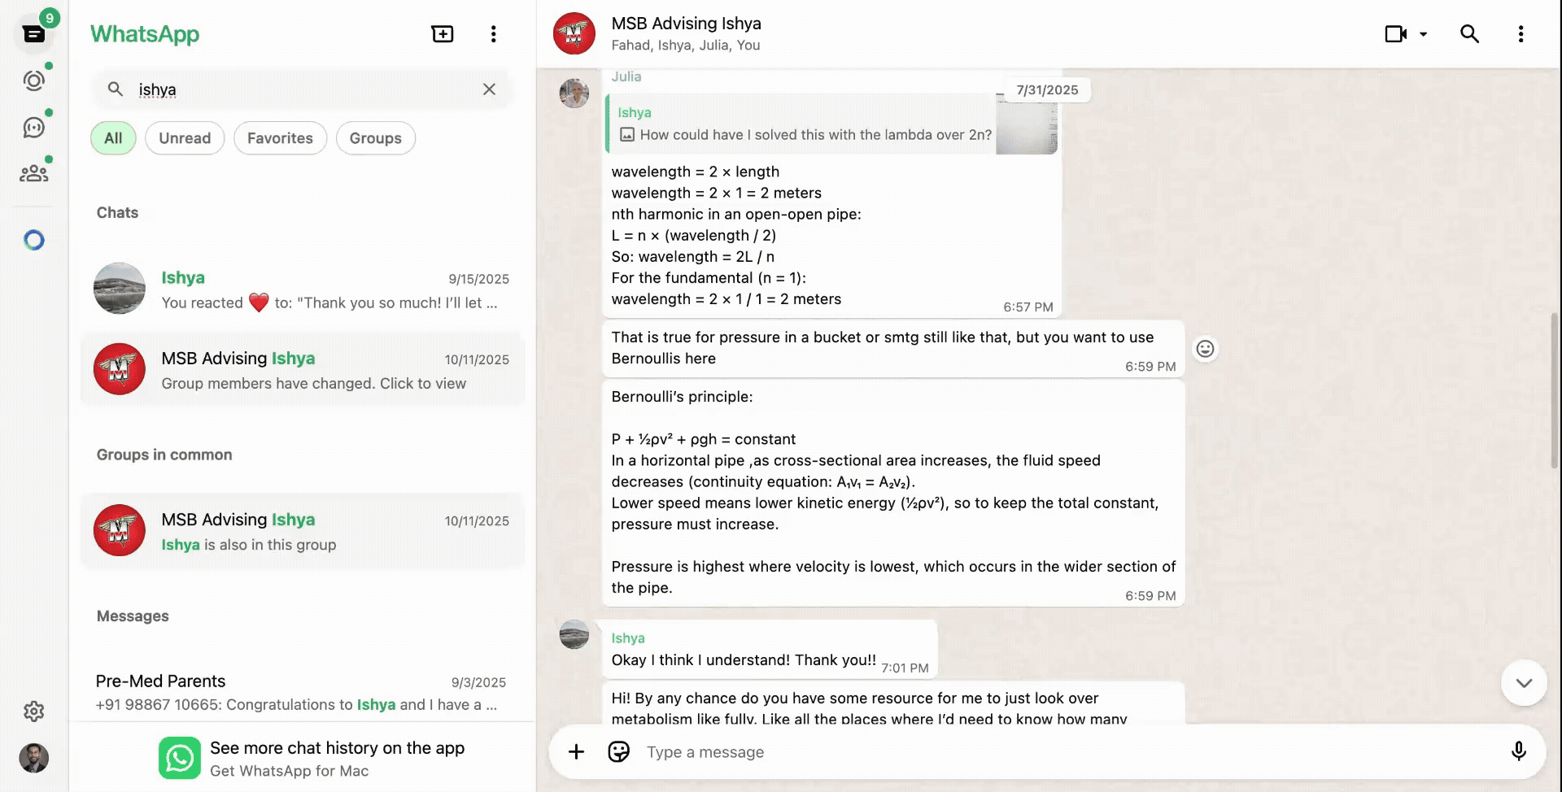Open the conversation options menu
The height and width of the screenshot is (792, 1562).
[1521, 34]
